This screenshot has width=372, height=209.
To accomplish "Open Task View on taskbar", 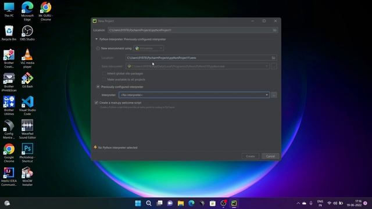I will (x=159, y=203).
